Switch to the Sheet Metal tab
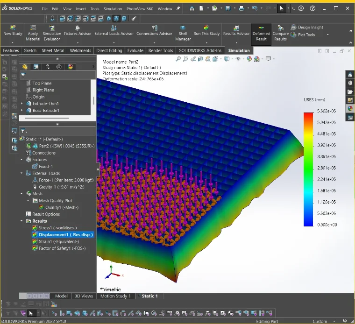The height and width of the screenshot is (324, 355). 53,50
